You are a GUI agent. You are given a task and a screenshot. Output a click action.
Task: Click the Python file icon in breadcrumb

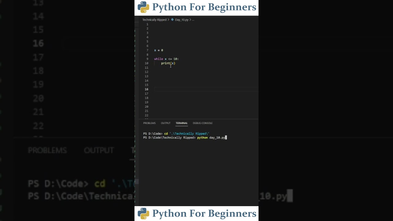[172, 19]
